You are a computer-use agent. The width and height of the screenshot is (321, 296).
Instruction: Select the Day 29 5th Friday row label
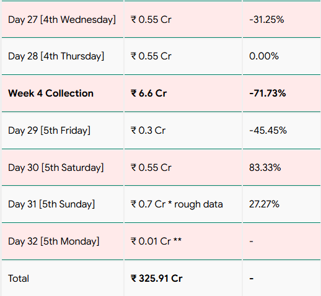point(50,131)
